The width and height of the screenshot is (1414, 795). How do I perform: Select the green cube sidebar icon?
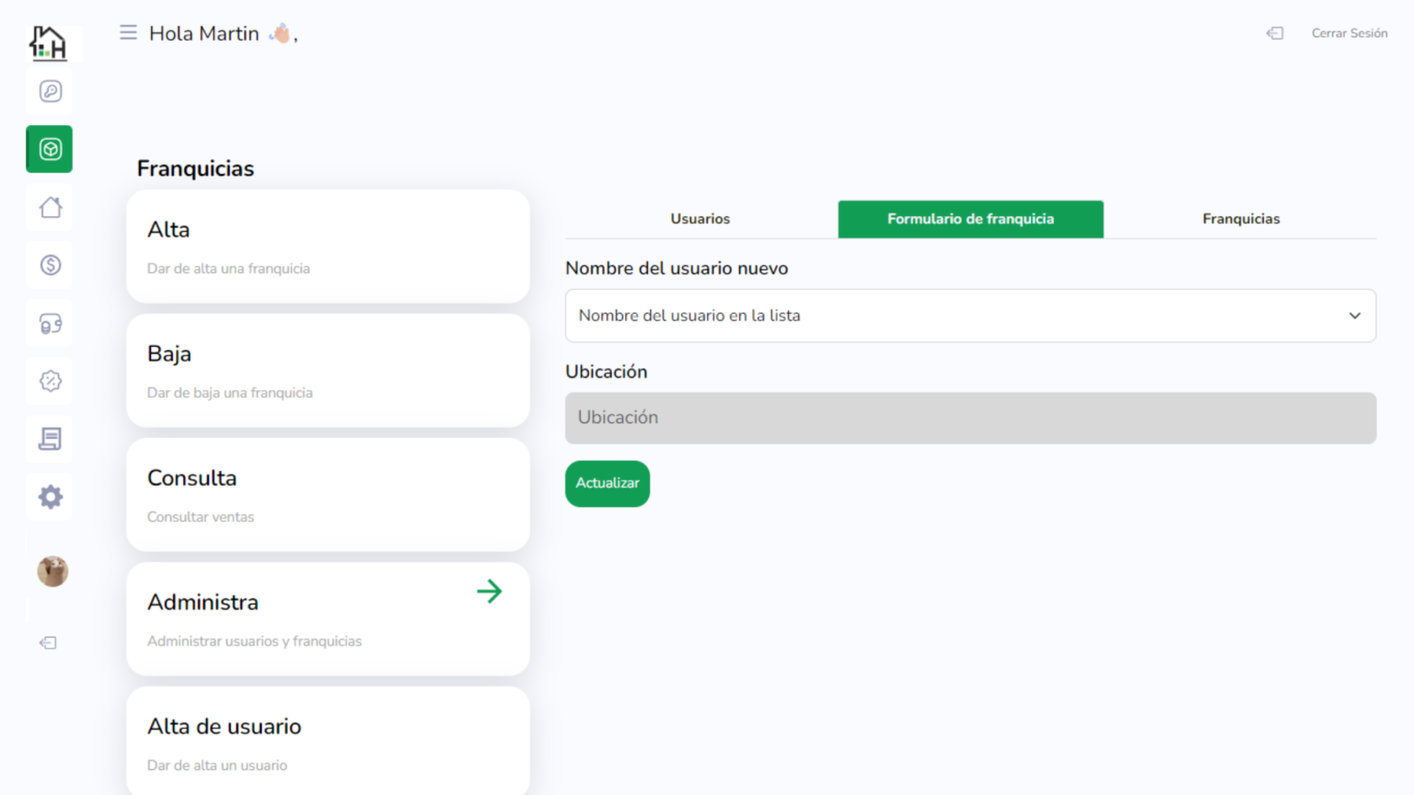pos(50,149)
